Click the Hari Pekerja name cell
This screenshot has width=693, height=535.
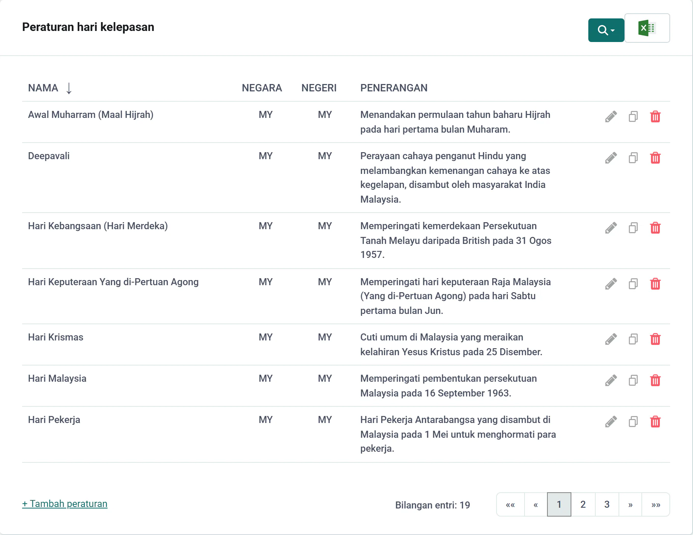click(54, 420)
